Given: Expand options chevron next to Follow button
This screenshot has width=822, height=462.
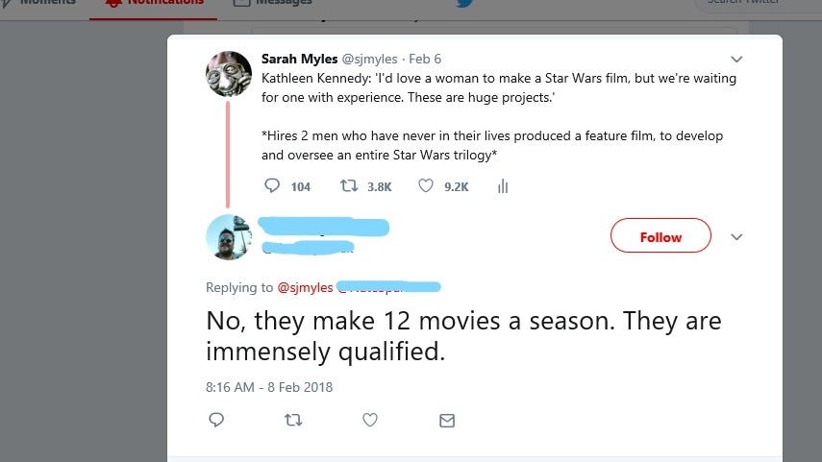Looking at the screenshot, I should [736, 236].
